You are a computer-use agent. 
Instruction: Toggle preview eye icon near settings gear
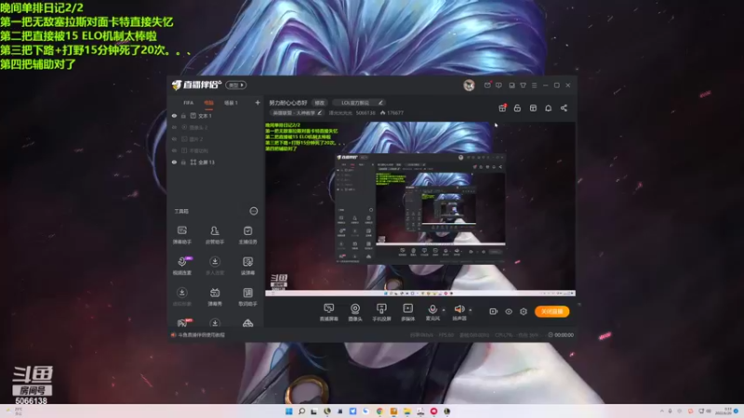(509, 311)
